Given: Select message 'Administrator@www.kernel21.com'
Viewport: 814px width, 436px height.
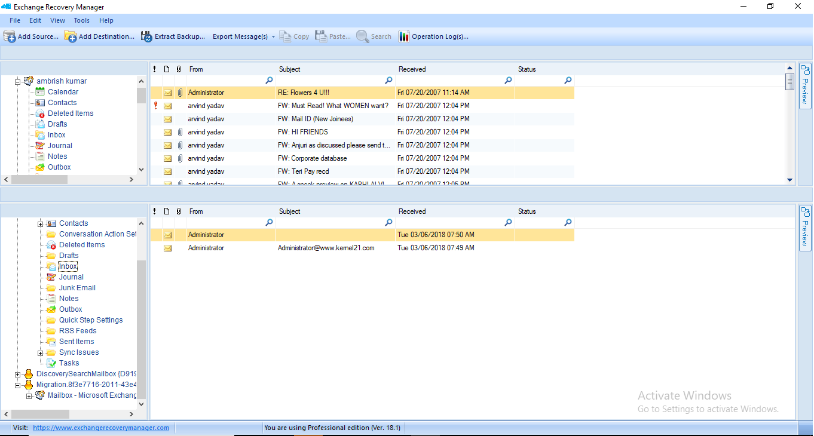Looking at the screenshot, I should click(362, 248).
